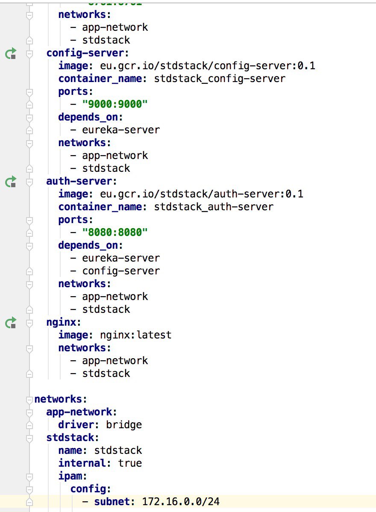Click the driver: bridge line
The height and width of the screenshot is (512, 376).
pos(100,425)
